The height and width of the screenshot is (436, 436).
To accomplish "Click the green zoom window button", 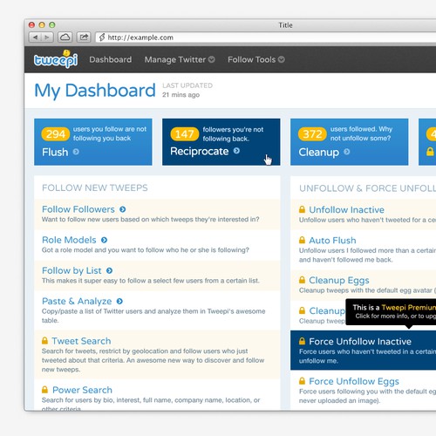I will point(52,24).
